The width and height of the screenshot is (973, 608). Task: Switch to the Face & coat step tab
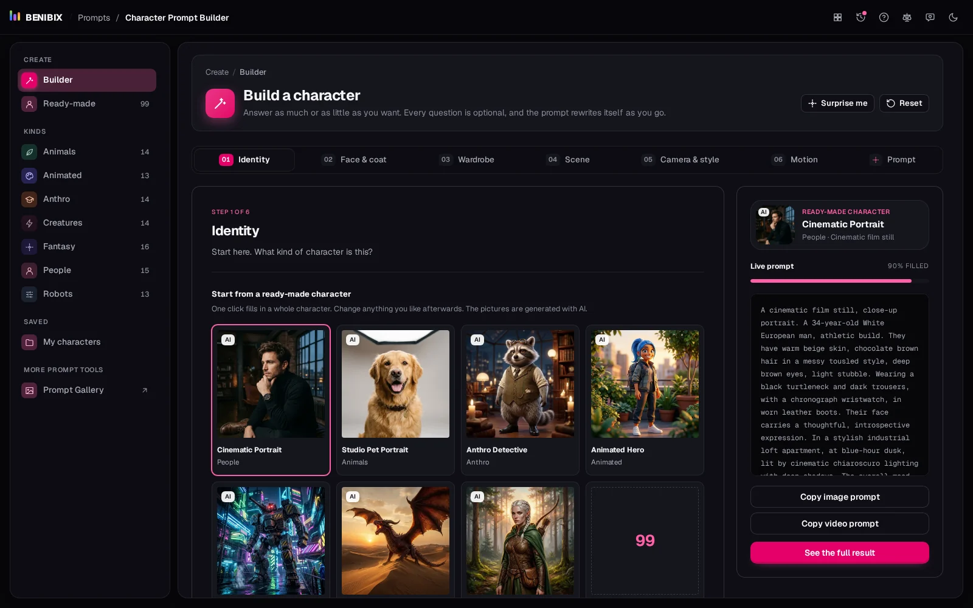[354, 160]
